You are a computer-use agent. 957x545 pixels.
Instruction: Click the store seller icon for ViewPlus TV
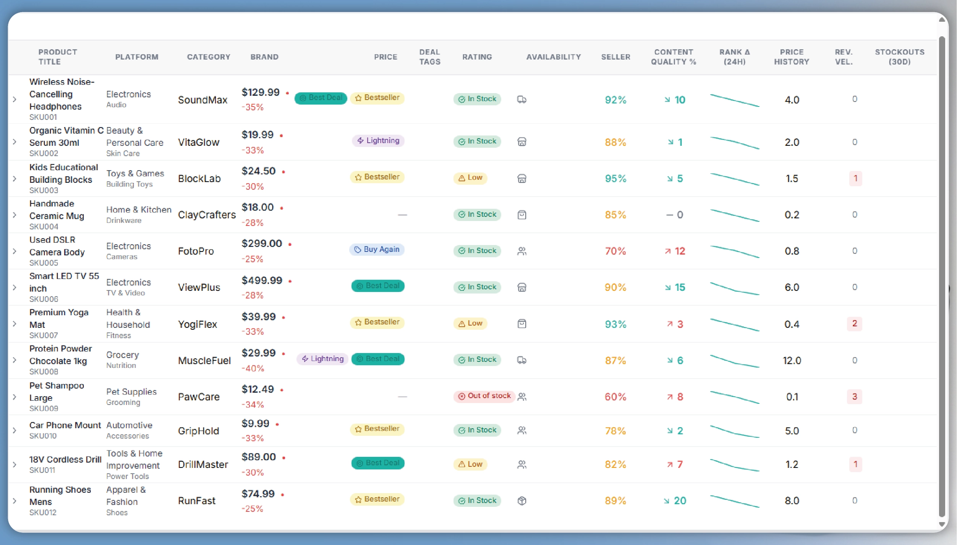point(521,287)
